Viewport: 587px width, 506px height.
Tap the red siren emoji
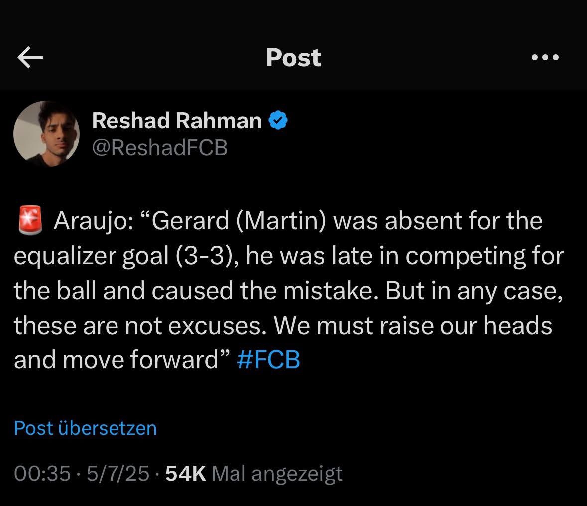[x=30, y=220]
